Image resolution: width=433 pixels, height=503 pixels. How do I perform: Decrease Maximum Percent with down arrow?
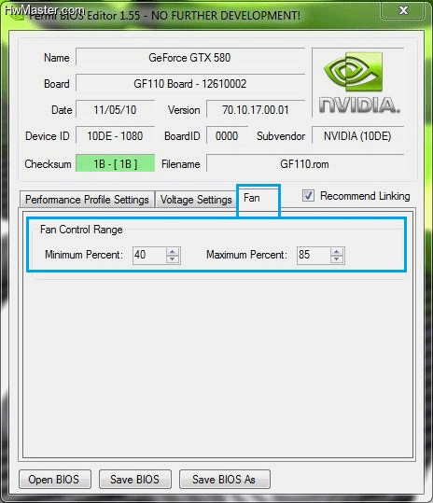point(337,259)
